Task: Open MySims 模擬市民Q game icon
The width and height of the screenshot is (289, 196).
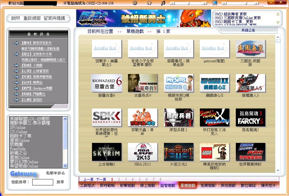Action: coord(179,83)
